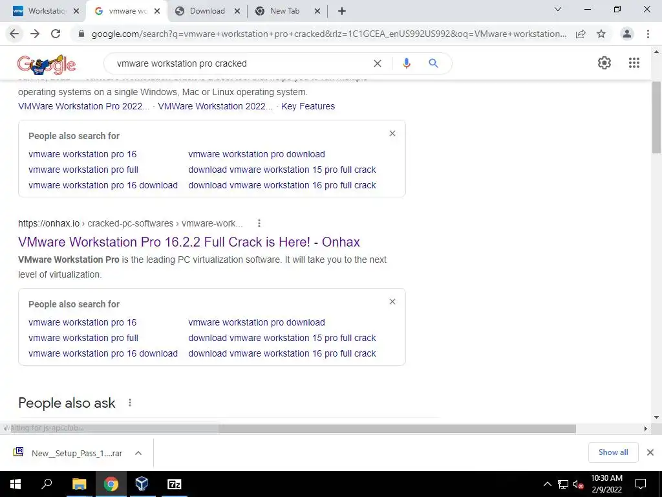Image resolution: width=662 pixels, height=497 pixels.
Task: Close the Download tab
Action: [237, 12]
